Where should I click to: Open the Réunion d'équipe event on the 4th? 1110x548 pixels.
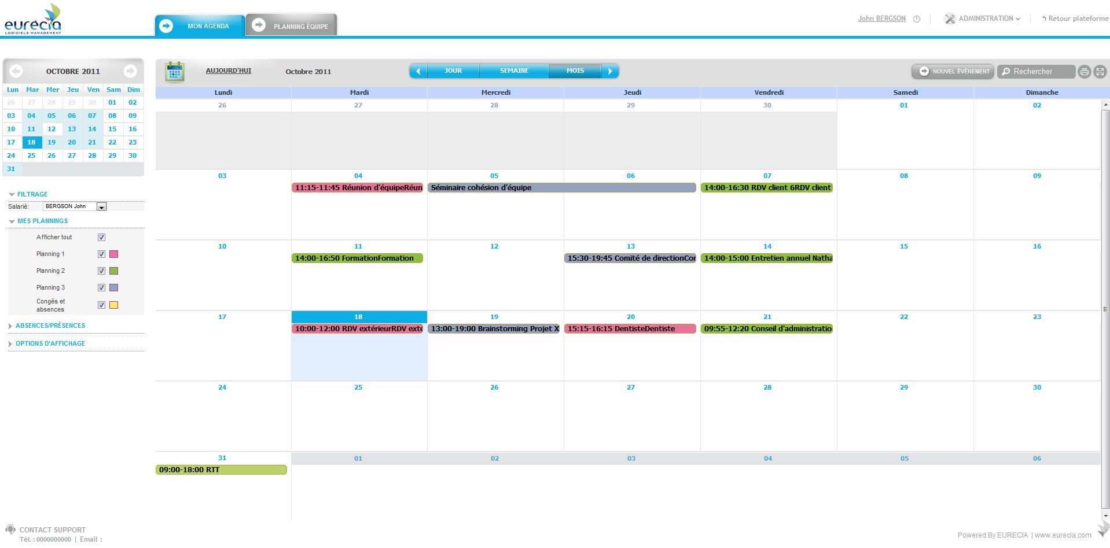coord(358,188)
